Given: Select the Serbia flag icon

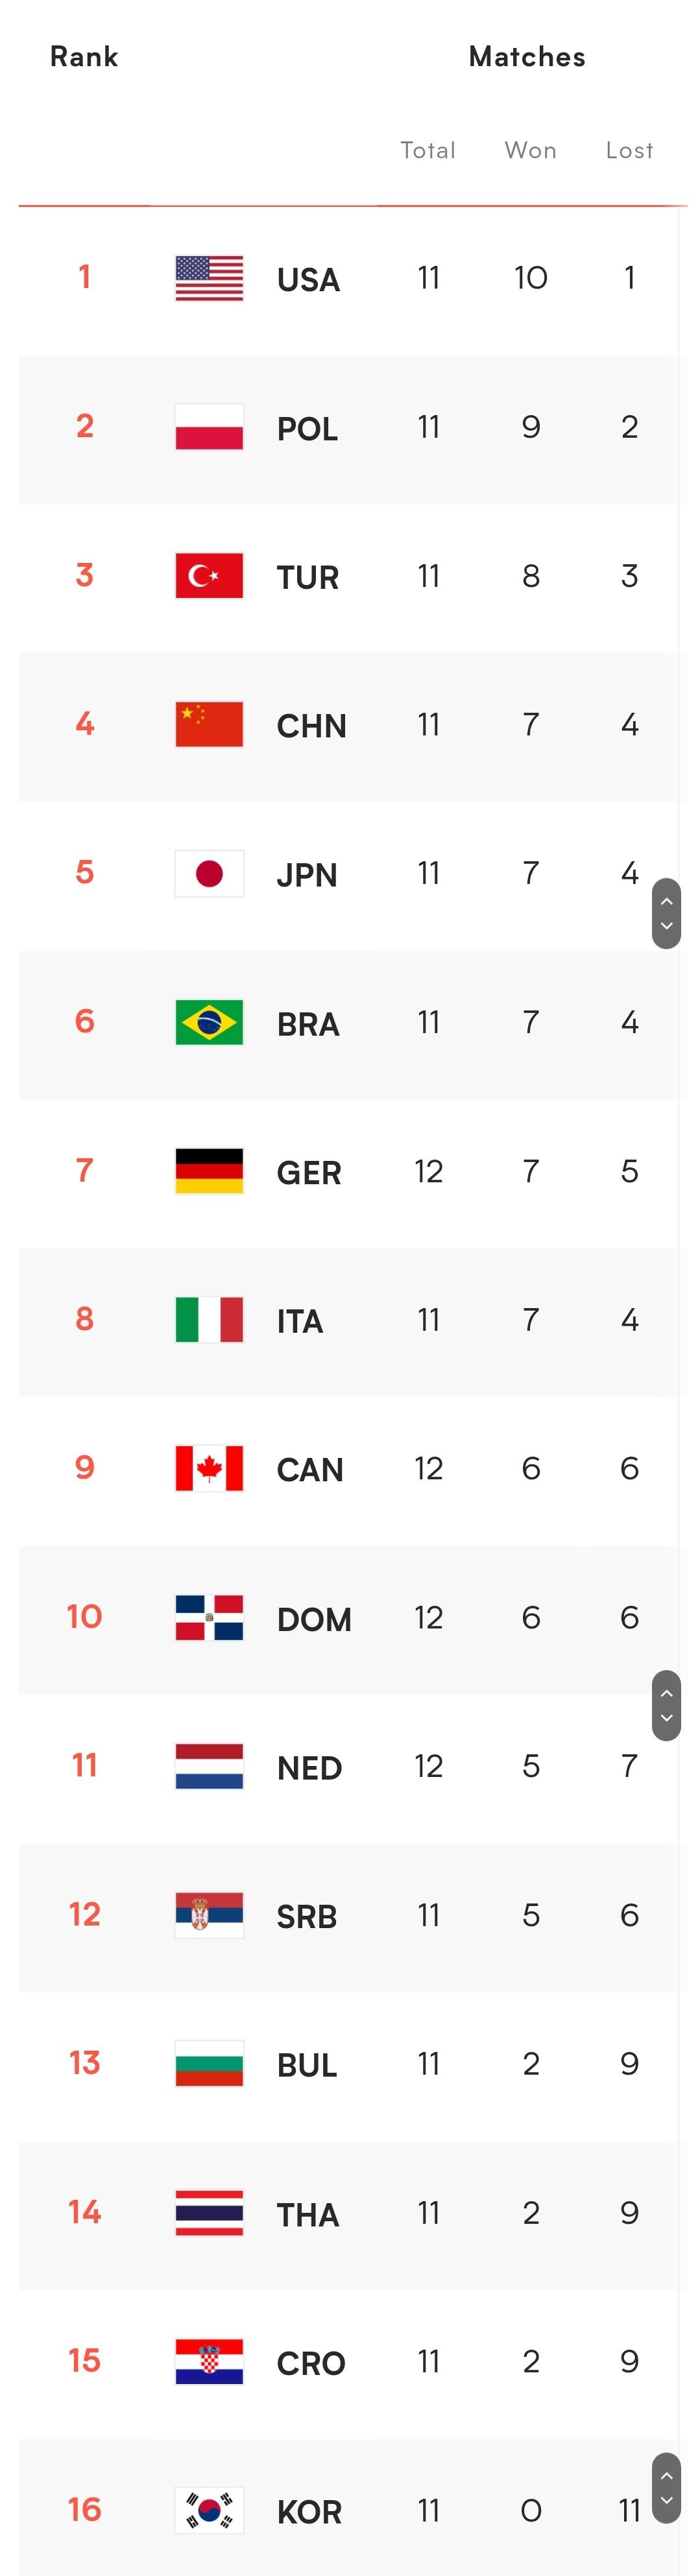Looking at the screenshot, I should pos(209,1915).
